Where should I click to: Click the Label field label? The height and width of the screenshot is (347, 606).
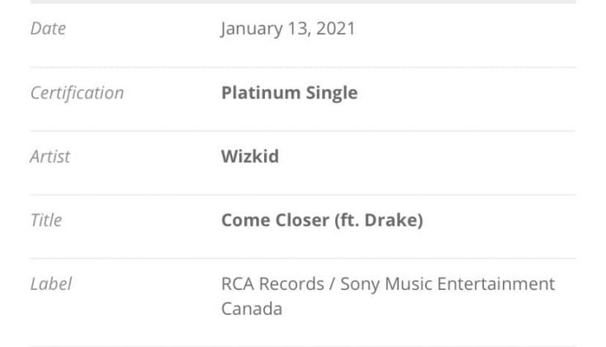coord(51,284)
